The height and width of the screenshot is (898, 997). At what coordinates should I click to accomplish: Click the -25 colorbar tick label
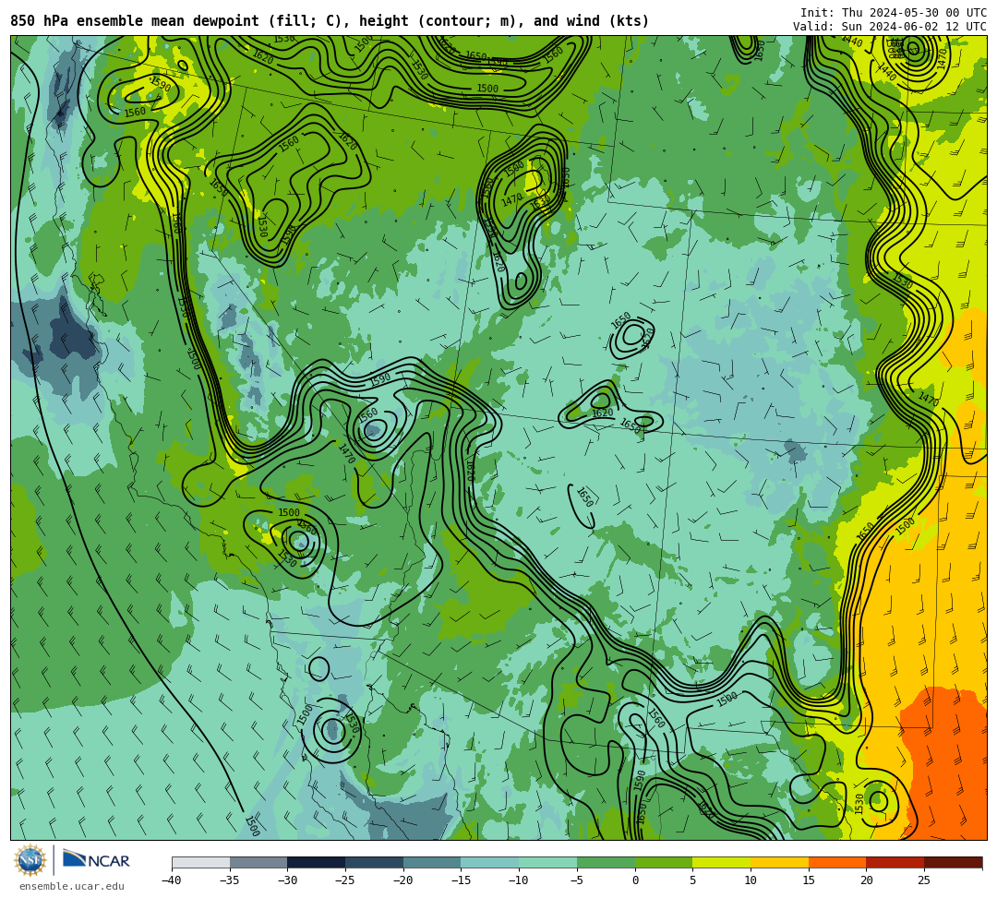pos(344,880)
